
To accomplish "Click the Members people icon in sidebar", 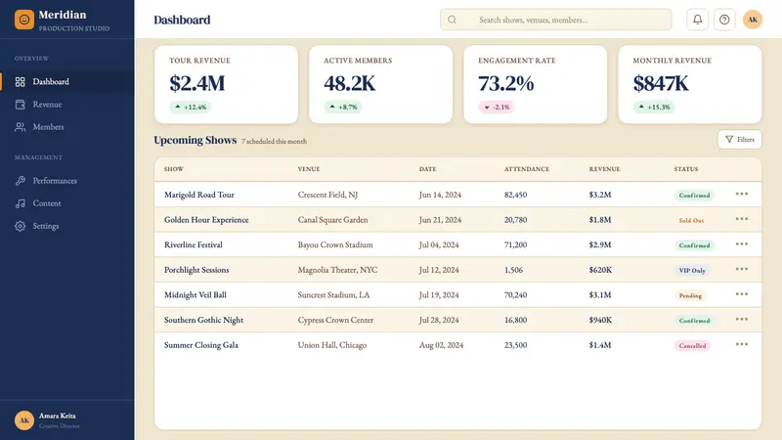I will click(20, 127).
